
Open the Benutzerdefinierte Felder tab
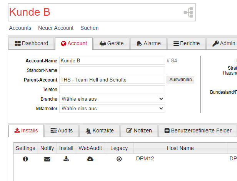[197, 131]
